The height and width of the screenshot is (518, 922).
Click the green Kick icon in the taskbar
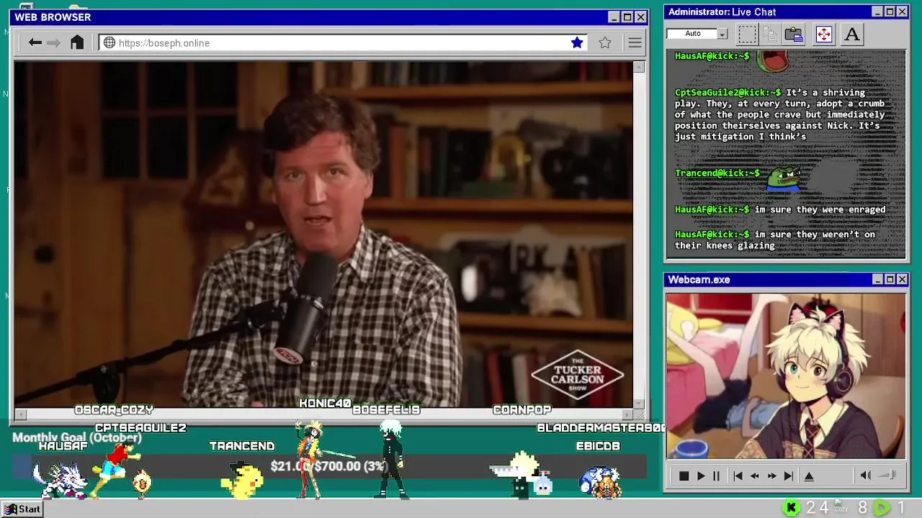click(791, 508)
